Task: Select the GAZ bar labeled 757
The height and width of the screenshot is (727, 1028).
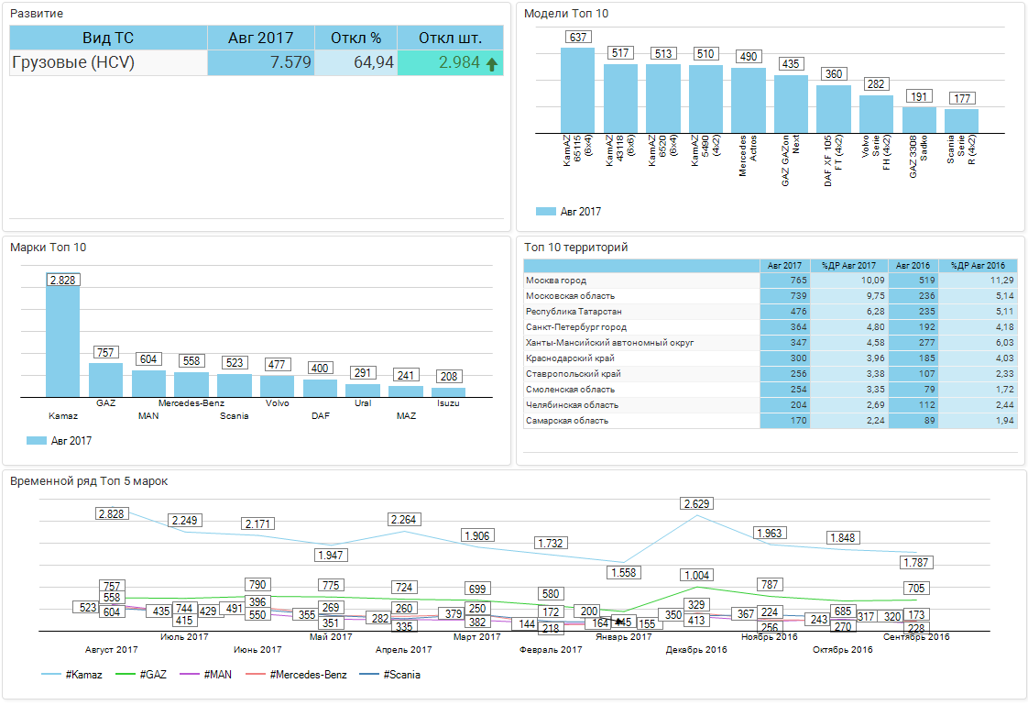Action: click(105, 380)
